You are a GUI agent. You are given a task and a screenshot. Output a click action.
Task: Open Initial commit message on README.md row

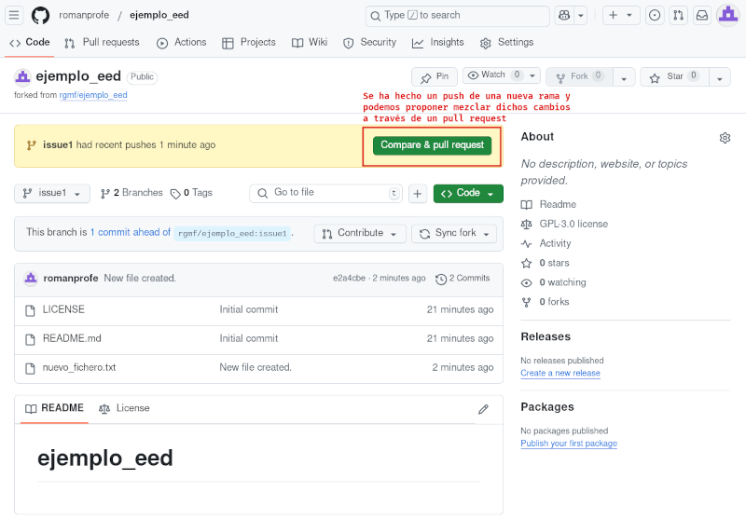[x=248, y=338]
